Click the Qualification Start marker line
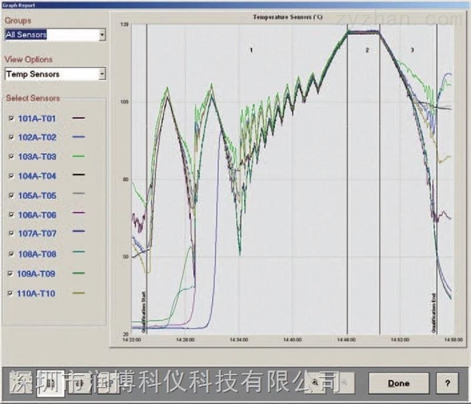Image resolution: width=471 pixels, height=404 pixels. tap(146, 177)
